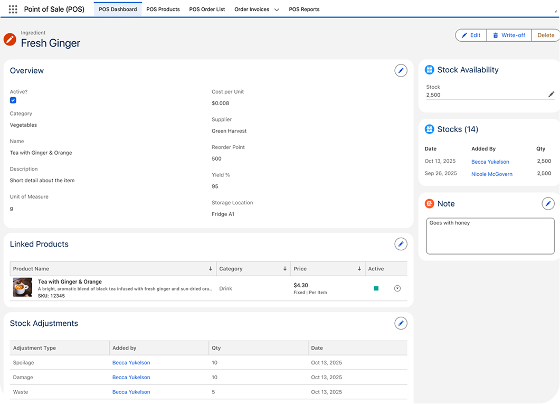Click inside the Note text area

click(490, 235)
